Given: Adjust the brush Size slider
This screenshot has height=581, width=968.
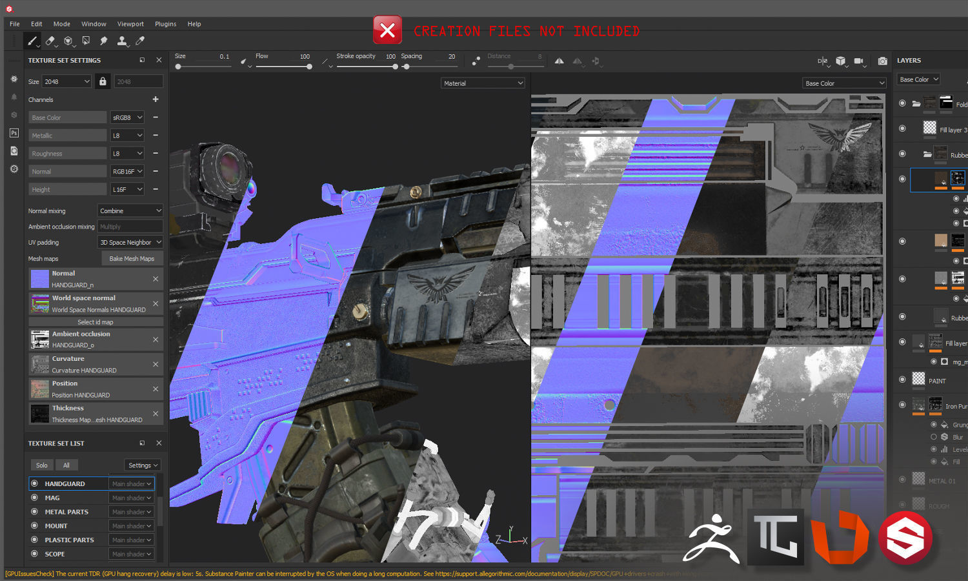Looking at the screenshot, I should click(x=203, y=66).
